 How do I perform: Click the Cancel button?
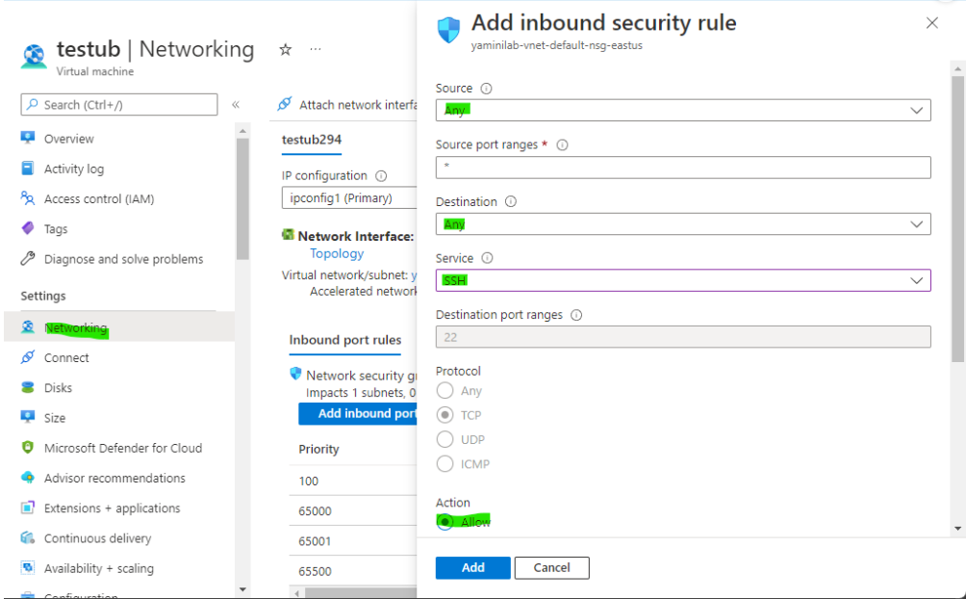tap(551, 567)
